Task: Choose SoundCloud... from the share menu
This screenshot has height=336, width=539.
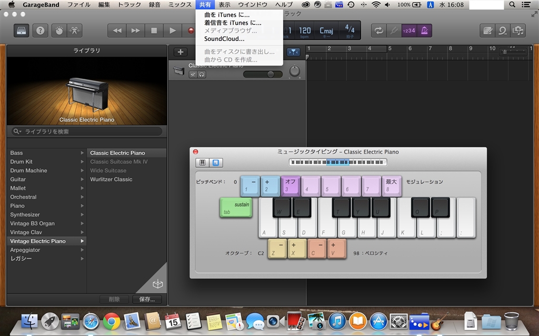Action: tap(224, 39)
